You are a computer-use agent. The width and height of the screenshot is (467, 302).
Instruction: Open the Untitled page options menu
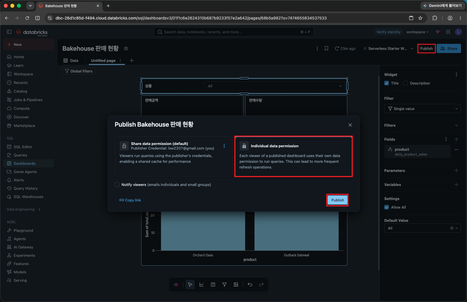pos(120,60)
